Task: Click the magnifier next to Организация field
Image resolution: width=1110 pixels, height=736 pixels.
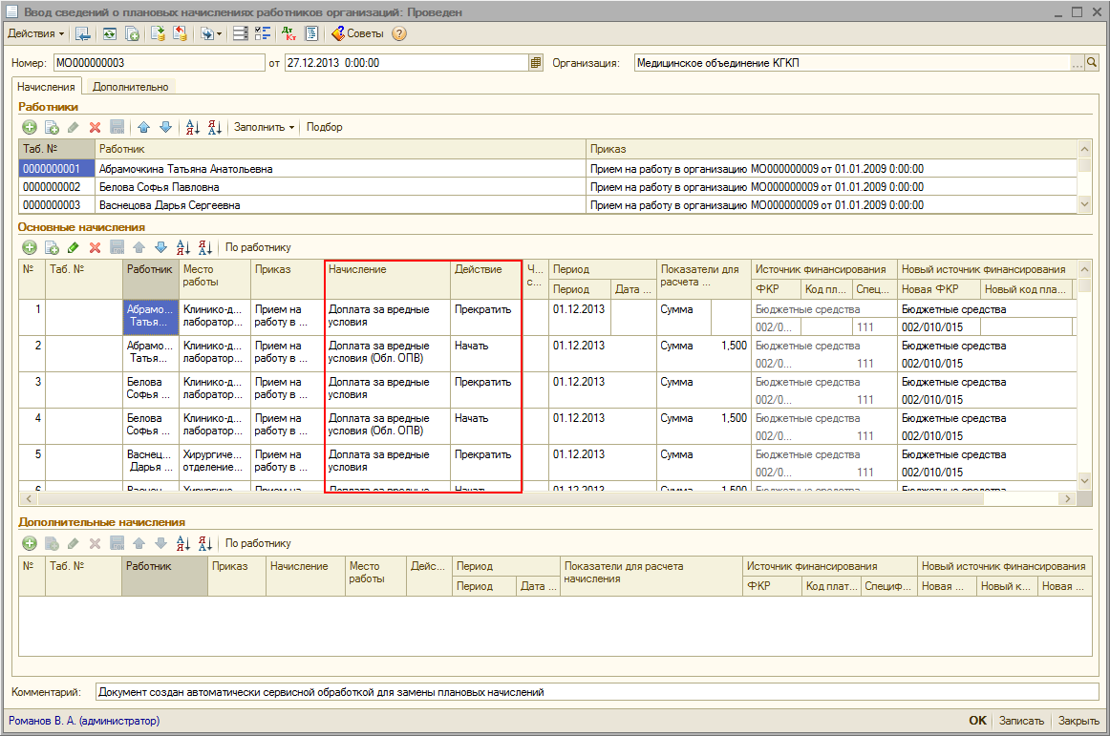Action: tap(1092, 63)
